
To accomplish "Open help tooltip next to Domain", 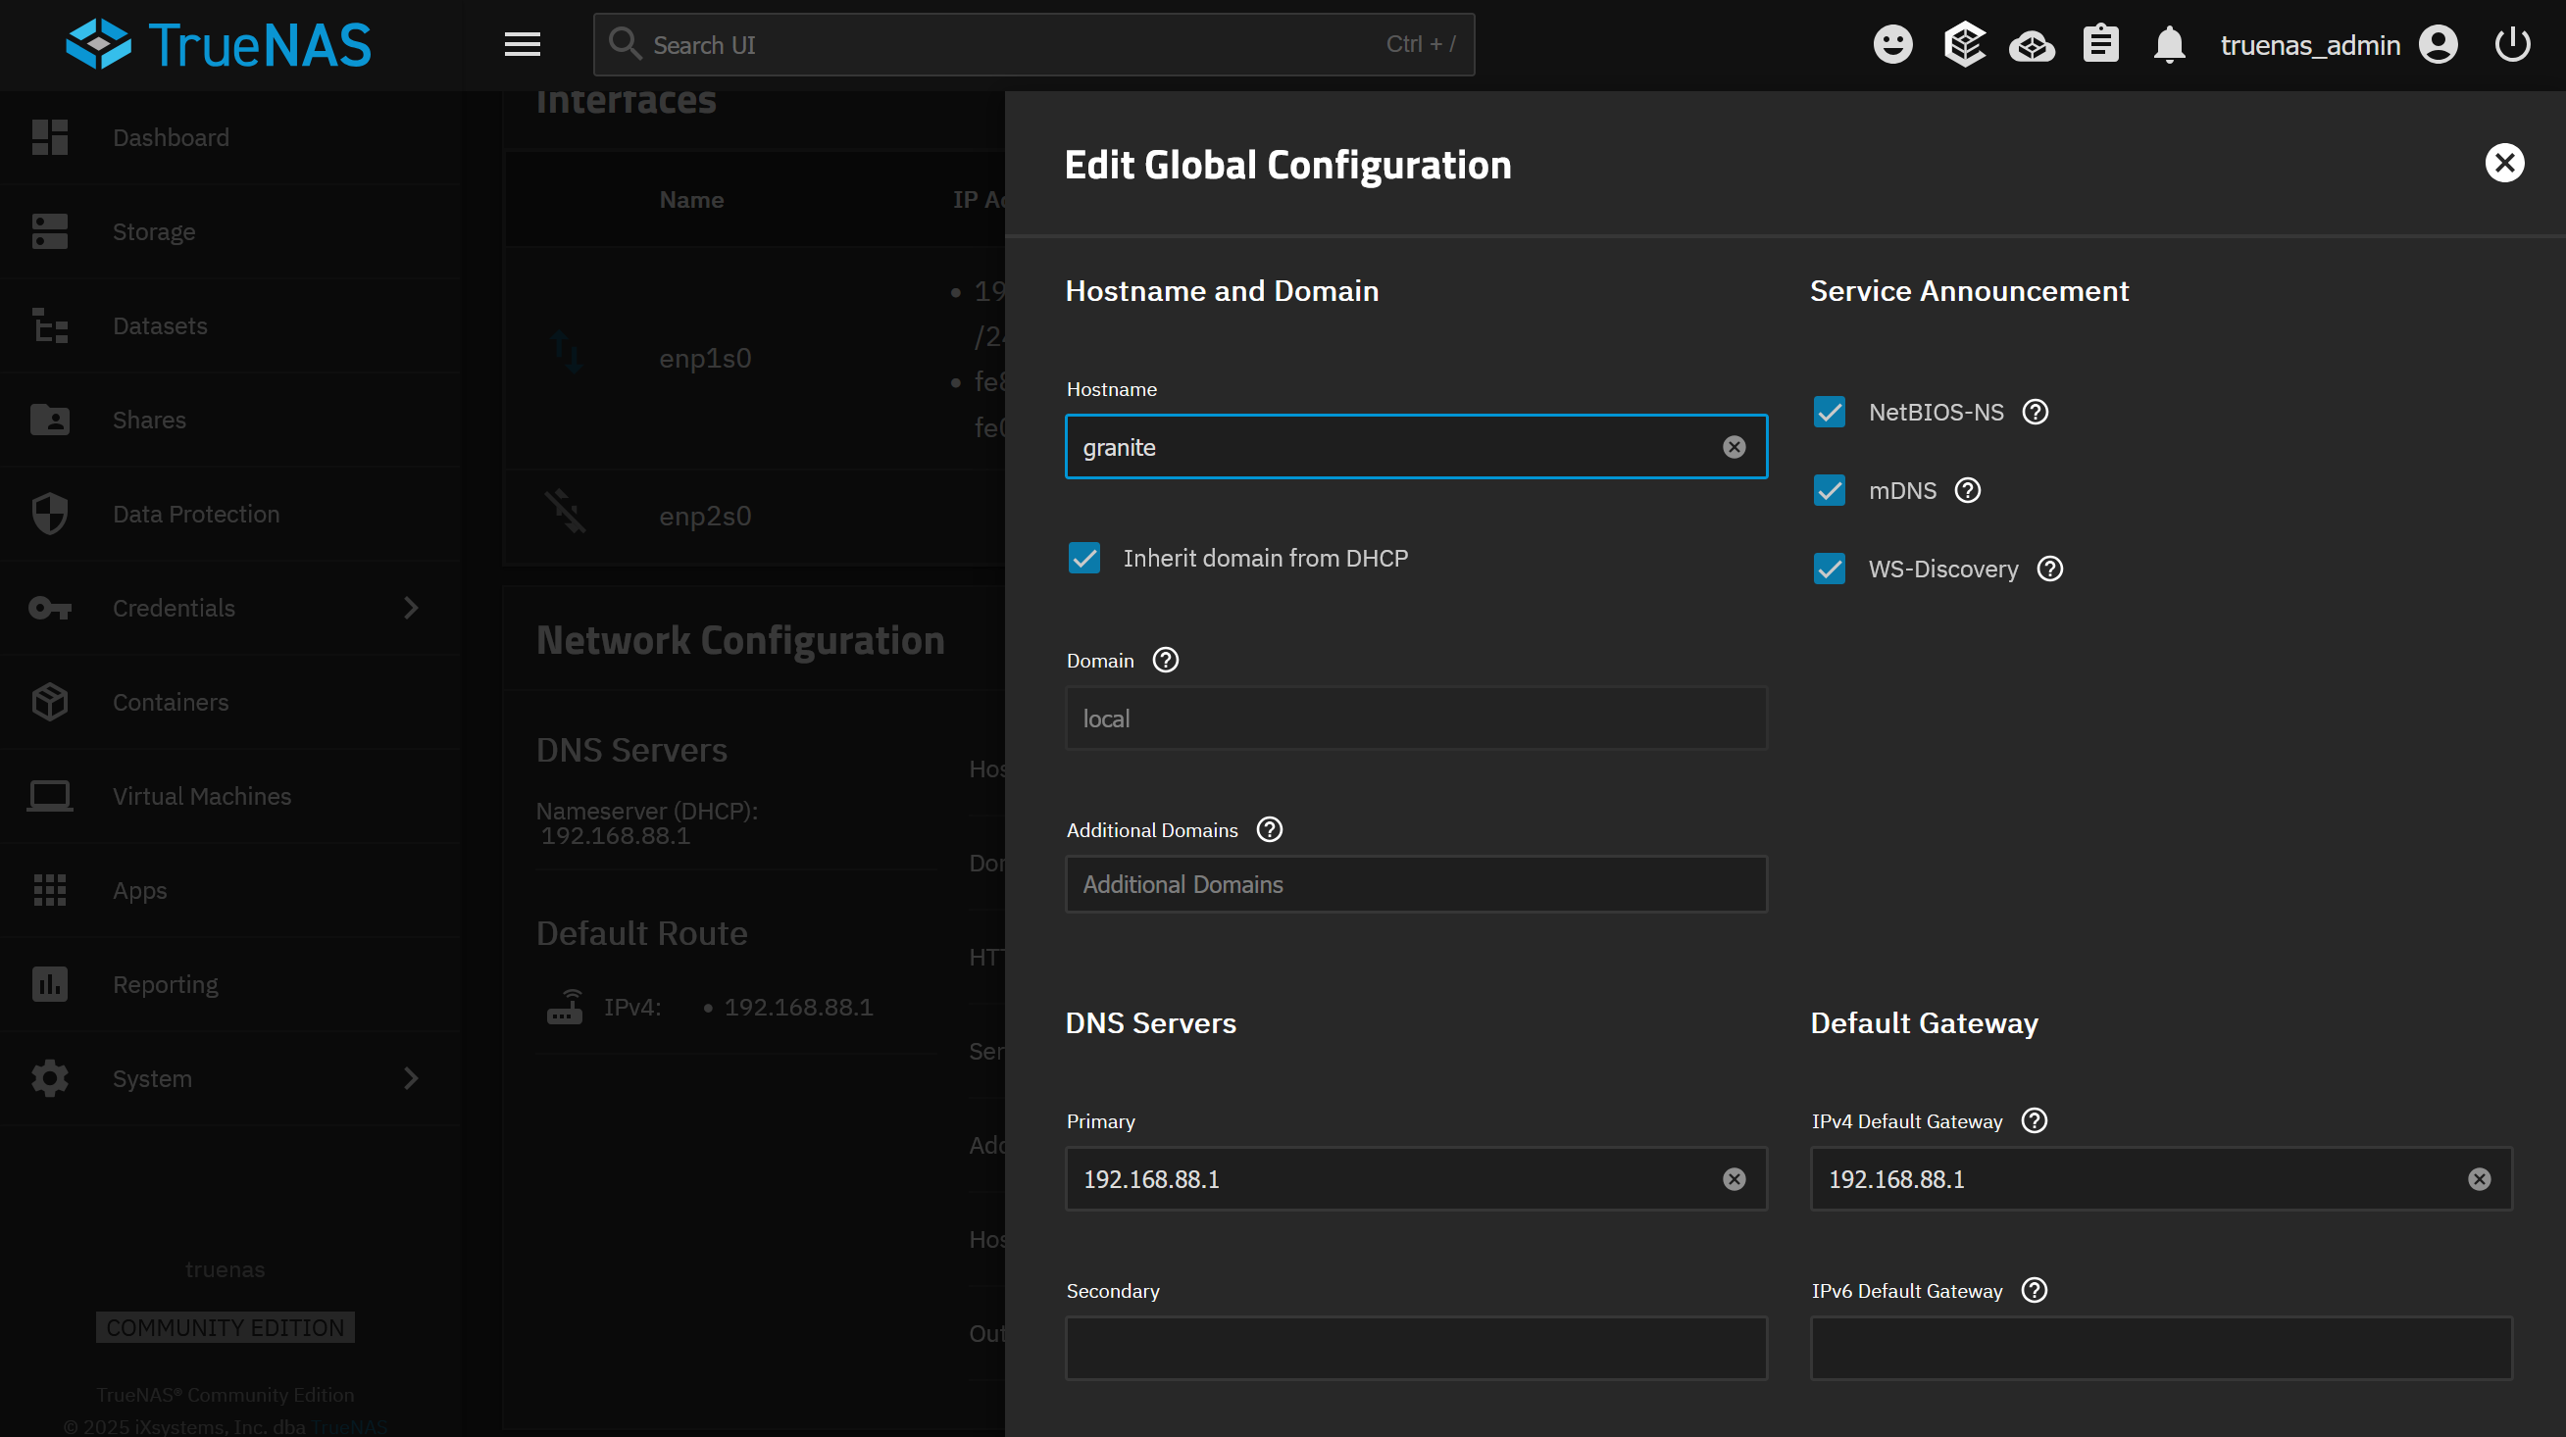I will tap(1165, 660).
